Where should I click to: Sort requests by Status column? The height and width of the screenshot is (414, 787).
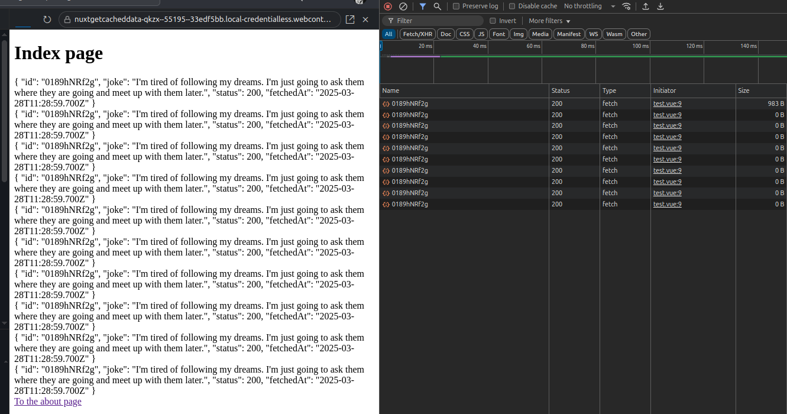574,90
